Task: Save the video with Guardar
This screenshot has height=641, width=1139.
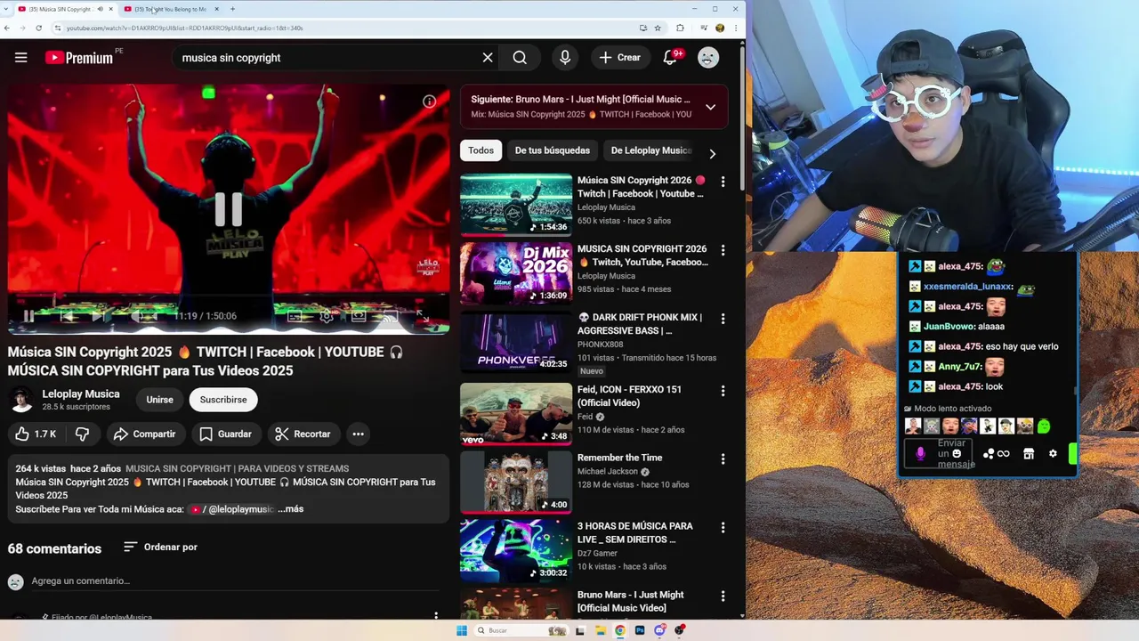Action: click(226, 434)
